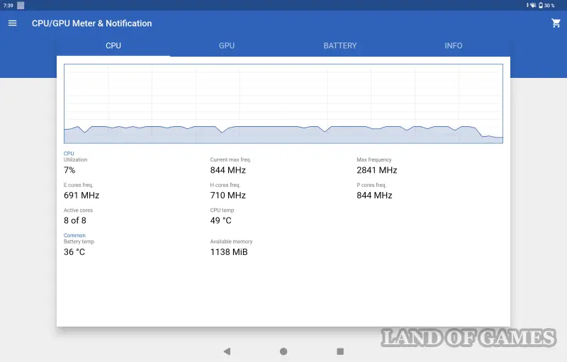
Task: Open the BATTERY tab
Action: point(340,46)
